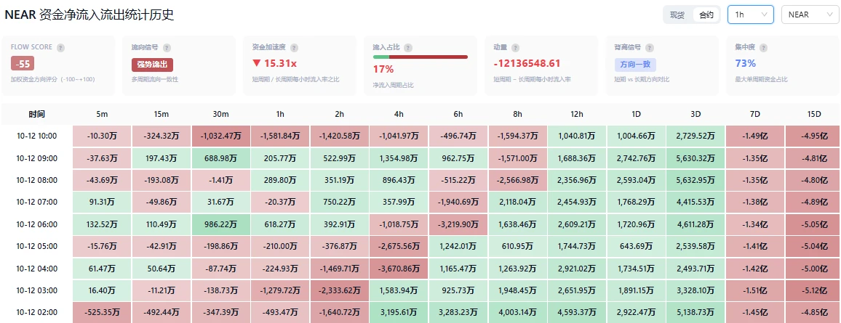Click the 688.98万 cell
Image resolution: width=841 pixels, height=323 pixels.
point(220,158)
